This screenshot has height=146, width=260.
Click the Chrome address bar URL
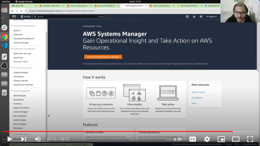(62, 11)
